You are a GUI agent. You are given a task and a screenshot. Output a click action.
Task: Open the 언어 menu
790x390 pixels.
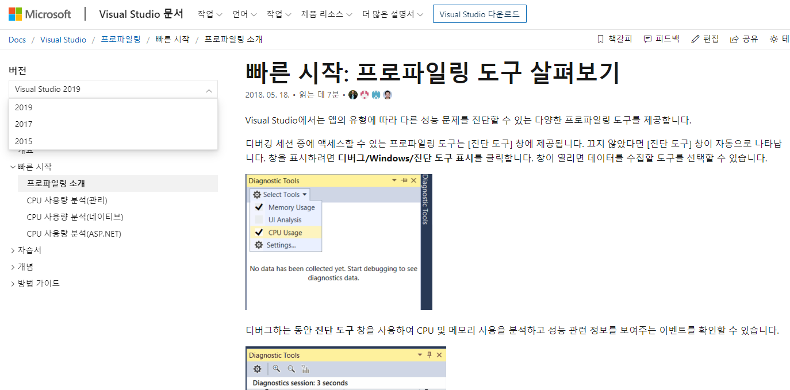[x=245, y=14]
